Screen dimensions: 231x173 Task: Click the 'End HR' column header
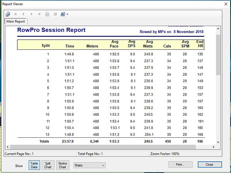(200, 44)
